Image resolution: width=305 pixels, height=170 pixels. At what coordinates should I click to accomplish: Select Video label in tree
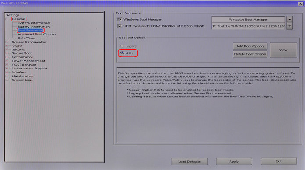pos(17,46)
